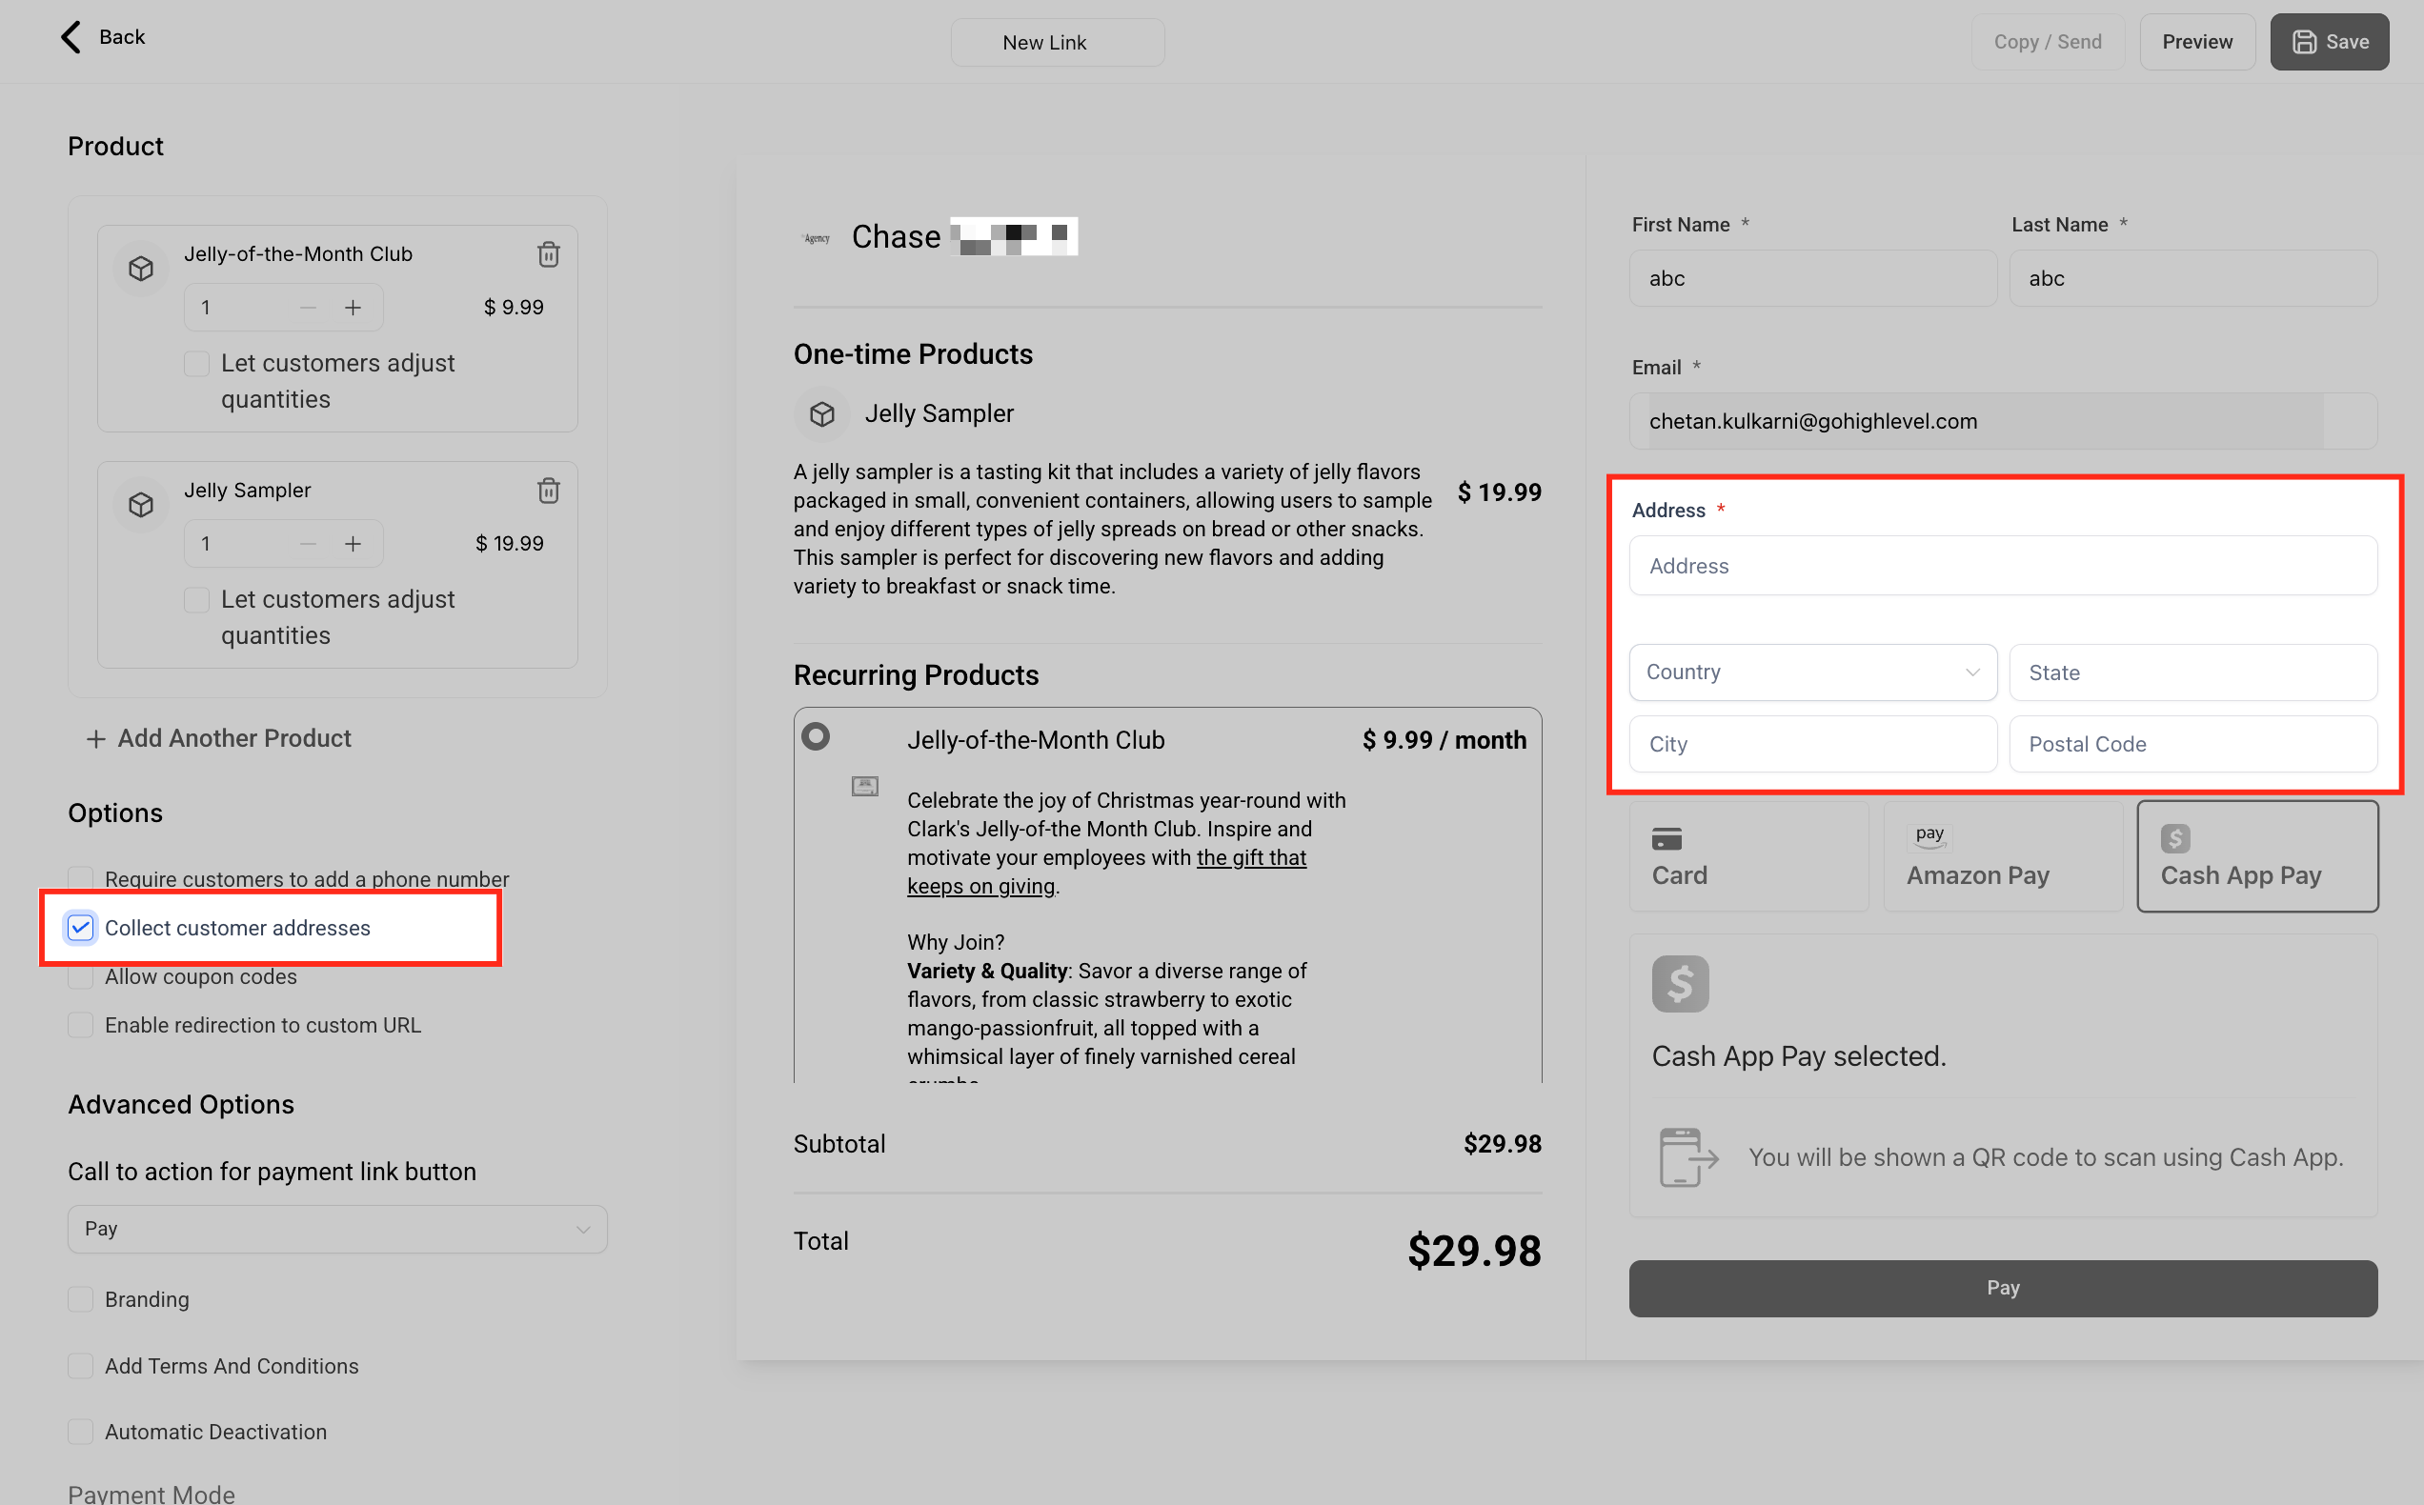
Task: Choose the Amazon Pay payment option
Action: coord(2002,856)
